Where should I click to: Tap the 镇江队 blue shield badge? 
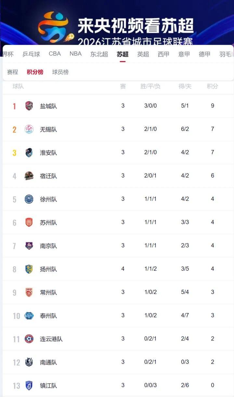29,385
